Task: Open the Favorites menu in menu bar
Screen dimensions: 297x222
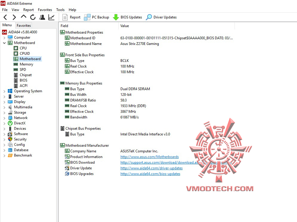Action: click(45, 10)
